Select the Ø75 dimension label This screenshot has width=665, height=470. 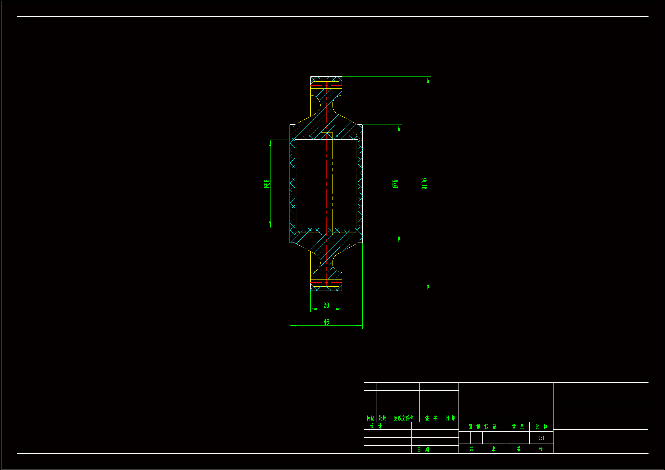tap(395, 184)
